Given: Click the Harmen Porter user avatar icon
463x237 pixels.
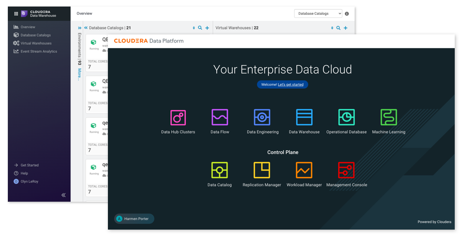Looking at the screenshot, I should point(119,219).
